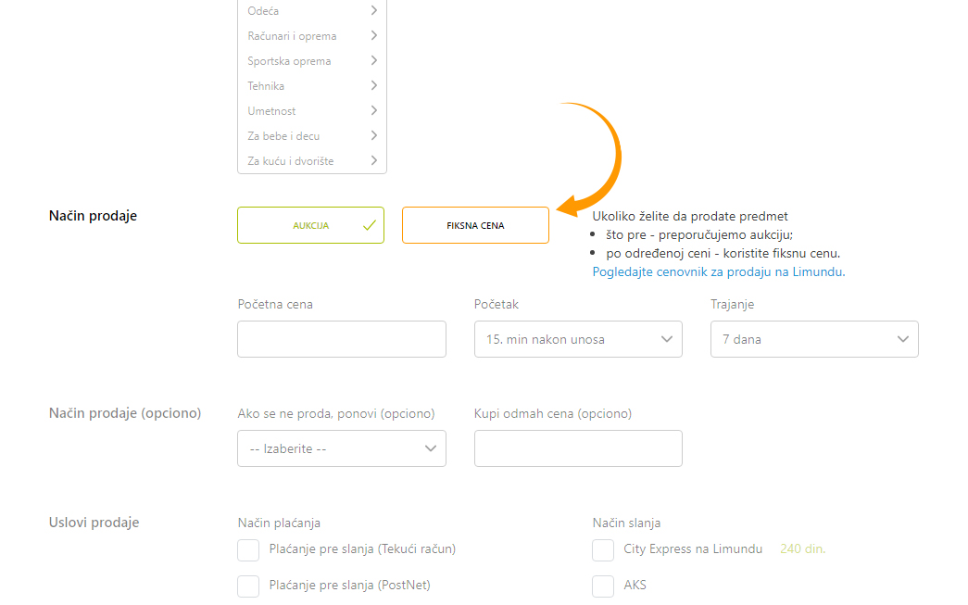Image resolution: width=968 pixels, height=605 pixels.
Task: Expand the Tehnika chevron icon
Action: point(373,86)
